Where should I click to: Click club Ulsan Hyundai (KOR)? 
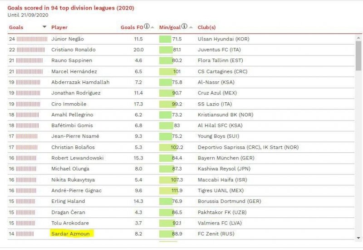(223, 39)
